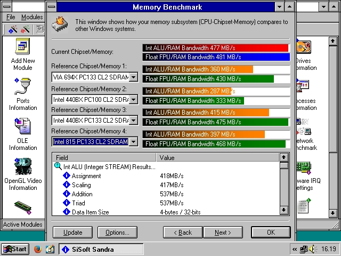Select the Scaling 417MB/s value
The height and width of the screenshot is (256, 341).
point(172,185)
